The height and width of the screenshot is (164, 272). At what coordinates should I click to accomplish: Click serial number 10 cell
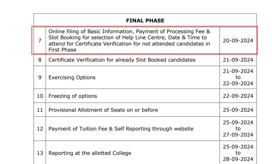click(x=40, y=96)
